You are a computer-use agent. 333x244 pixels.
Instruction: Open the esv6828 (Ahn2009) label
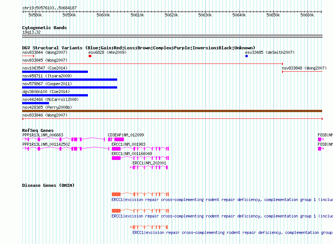107,52
